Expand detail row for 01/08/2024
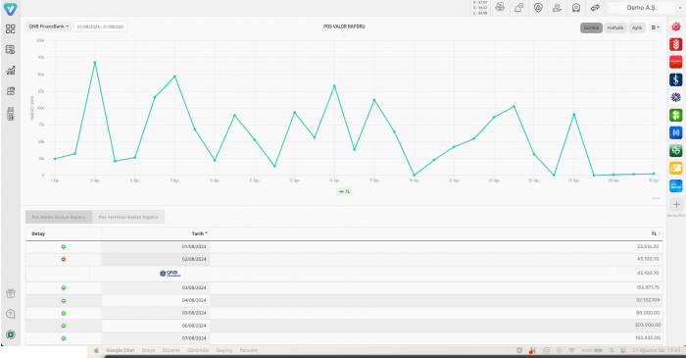 64,247
